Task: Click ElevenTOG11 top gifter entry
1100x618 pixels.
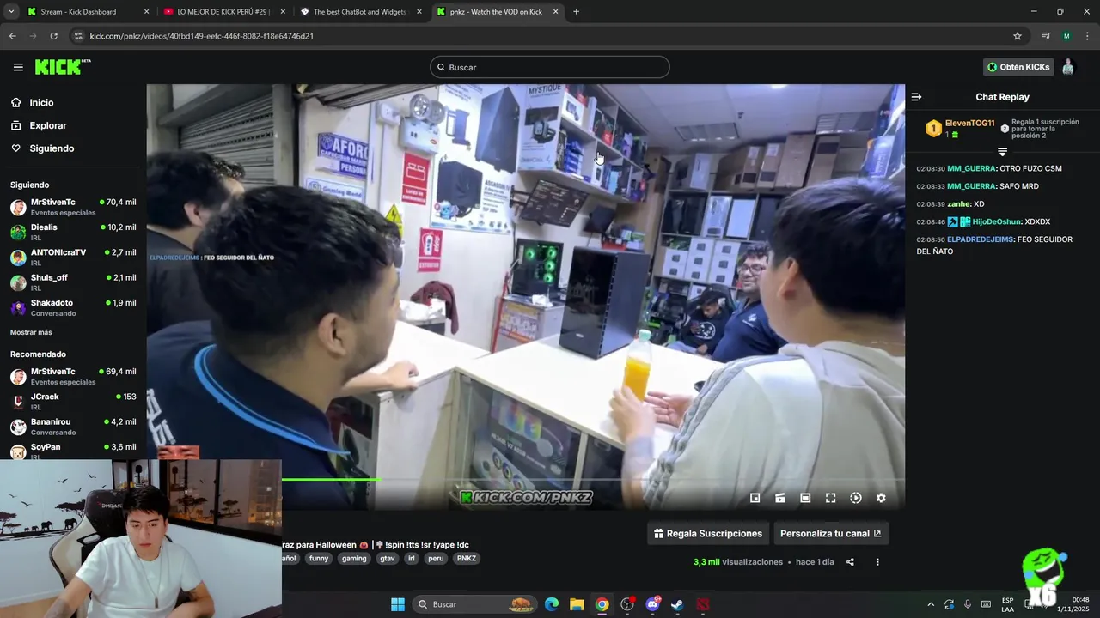Action: coord(960,129)
